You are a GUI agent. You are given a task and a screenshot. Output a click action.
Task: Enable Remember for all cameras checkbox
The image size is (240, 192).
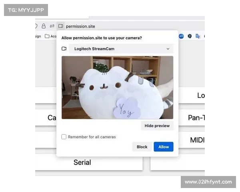click(64, 137)
